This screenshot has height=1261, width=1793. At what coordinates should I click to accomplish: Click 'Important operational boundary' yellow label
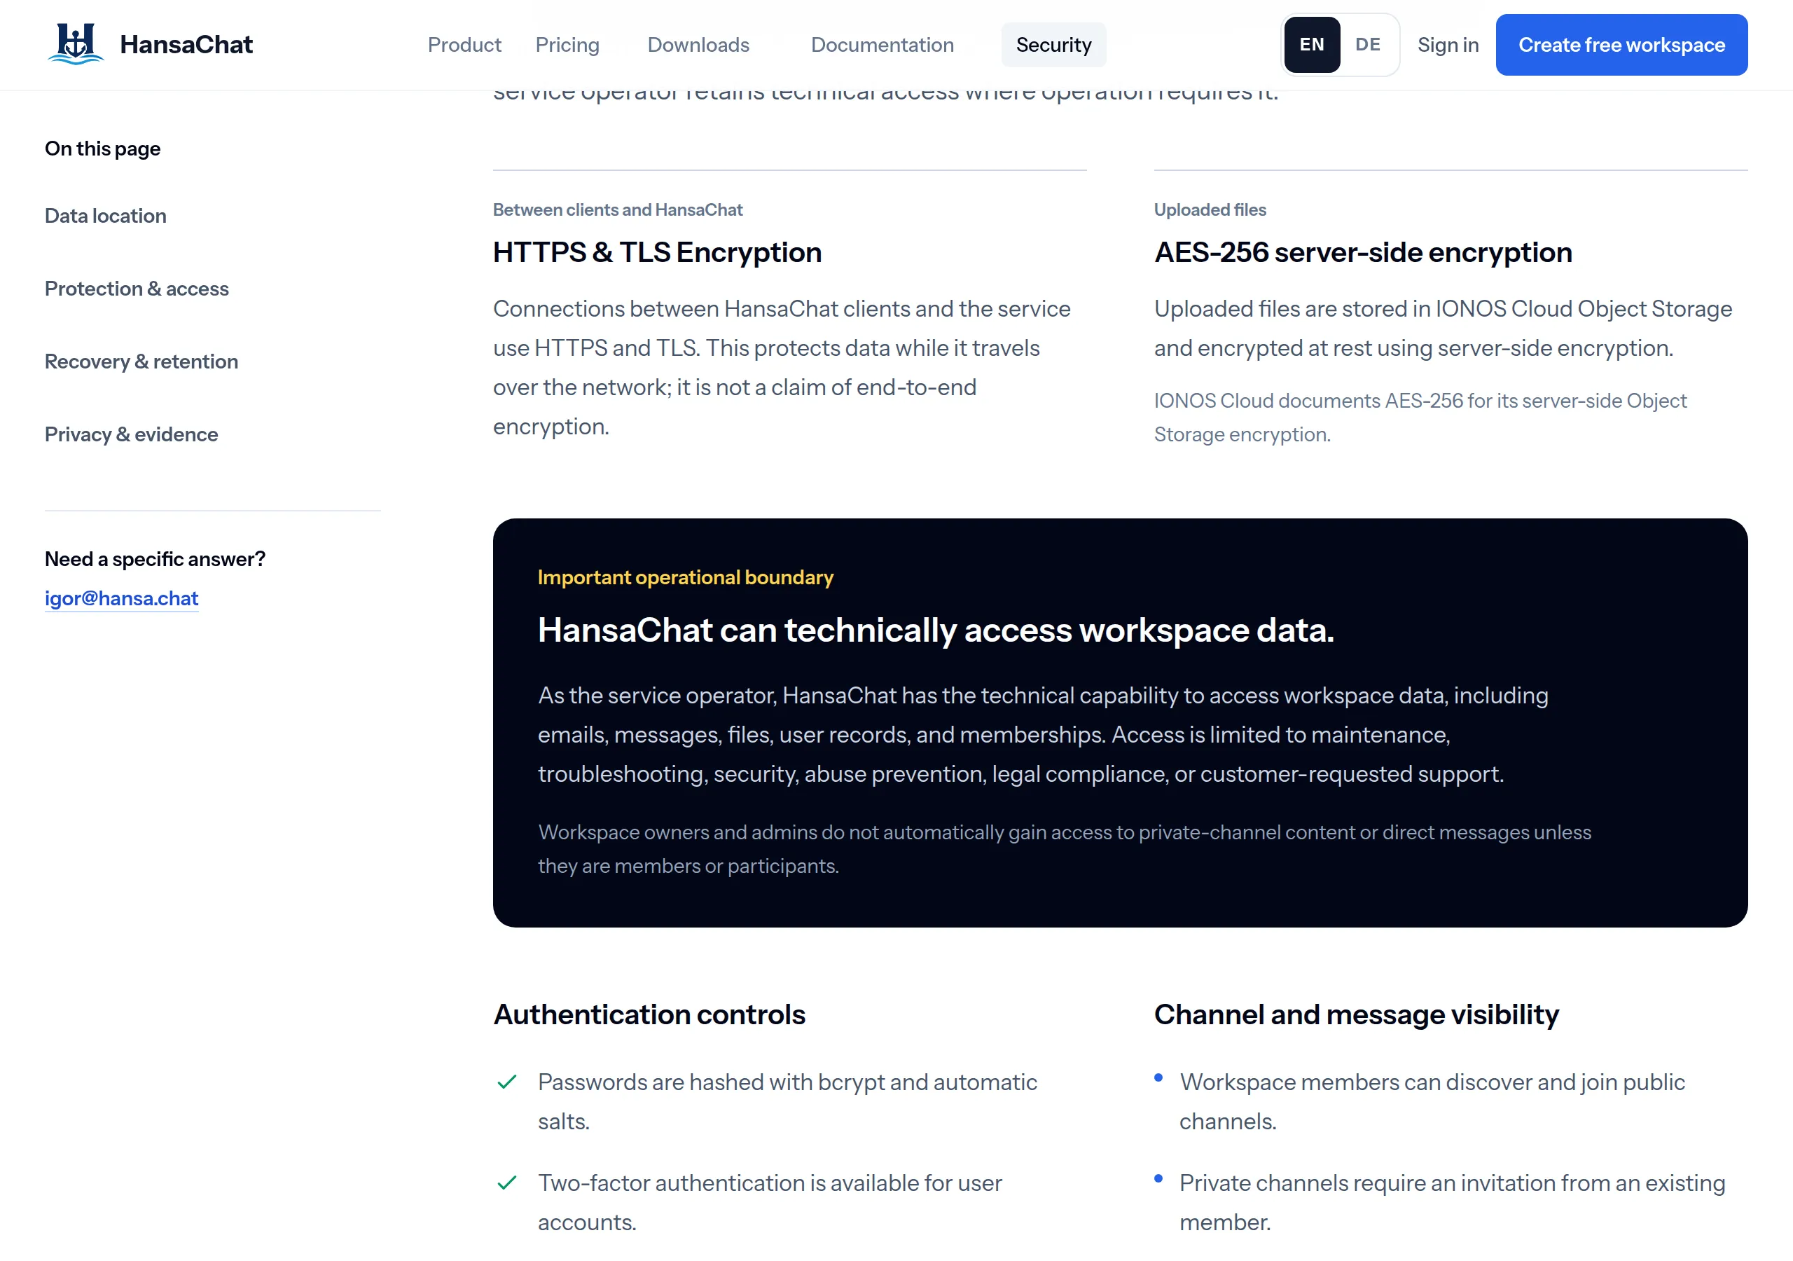[685, 577]
